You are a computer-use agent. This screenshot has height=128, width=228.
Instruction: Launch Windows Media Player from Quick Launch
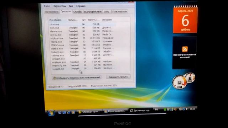pyautogui.click(x=73, y=112)
